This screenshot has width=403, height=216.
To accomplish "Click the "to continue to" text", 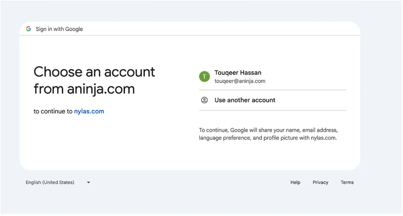I will [53, 111].
